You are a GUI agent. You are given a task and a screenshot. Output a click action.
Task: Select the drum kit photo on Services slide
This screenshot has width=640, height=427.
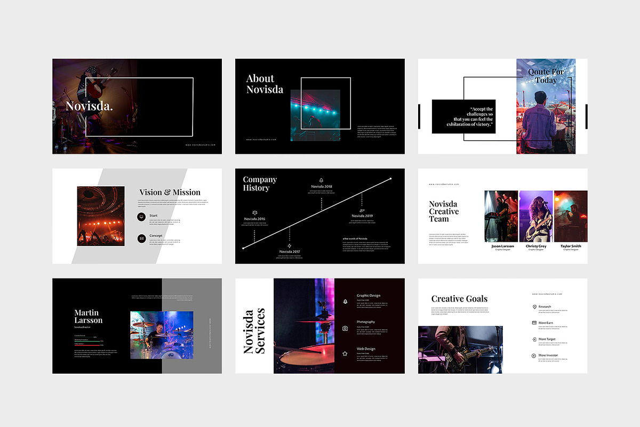tap(304, 326)
